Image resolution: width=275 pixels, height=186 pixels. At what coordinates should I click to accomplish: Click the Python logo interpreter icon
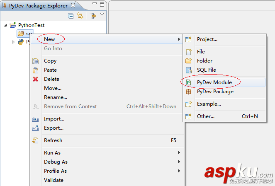click(x=21, y=42)
